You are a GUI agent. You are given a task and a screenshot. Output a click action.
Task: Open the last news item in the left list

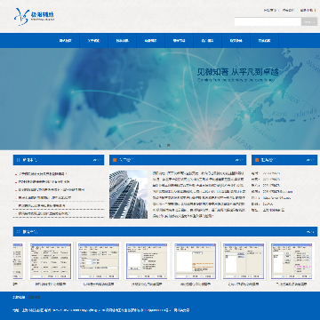coord(43,213)
